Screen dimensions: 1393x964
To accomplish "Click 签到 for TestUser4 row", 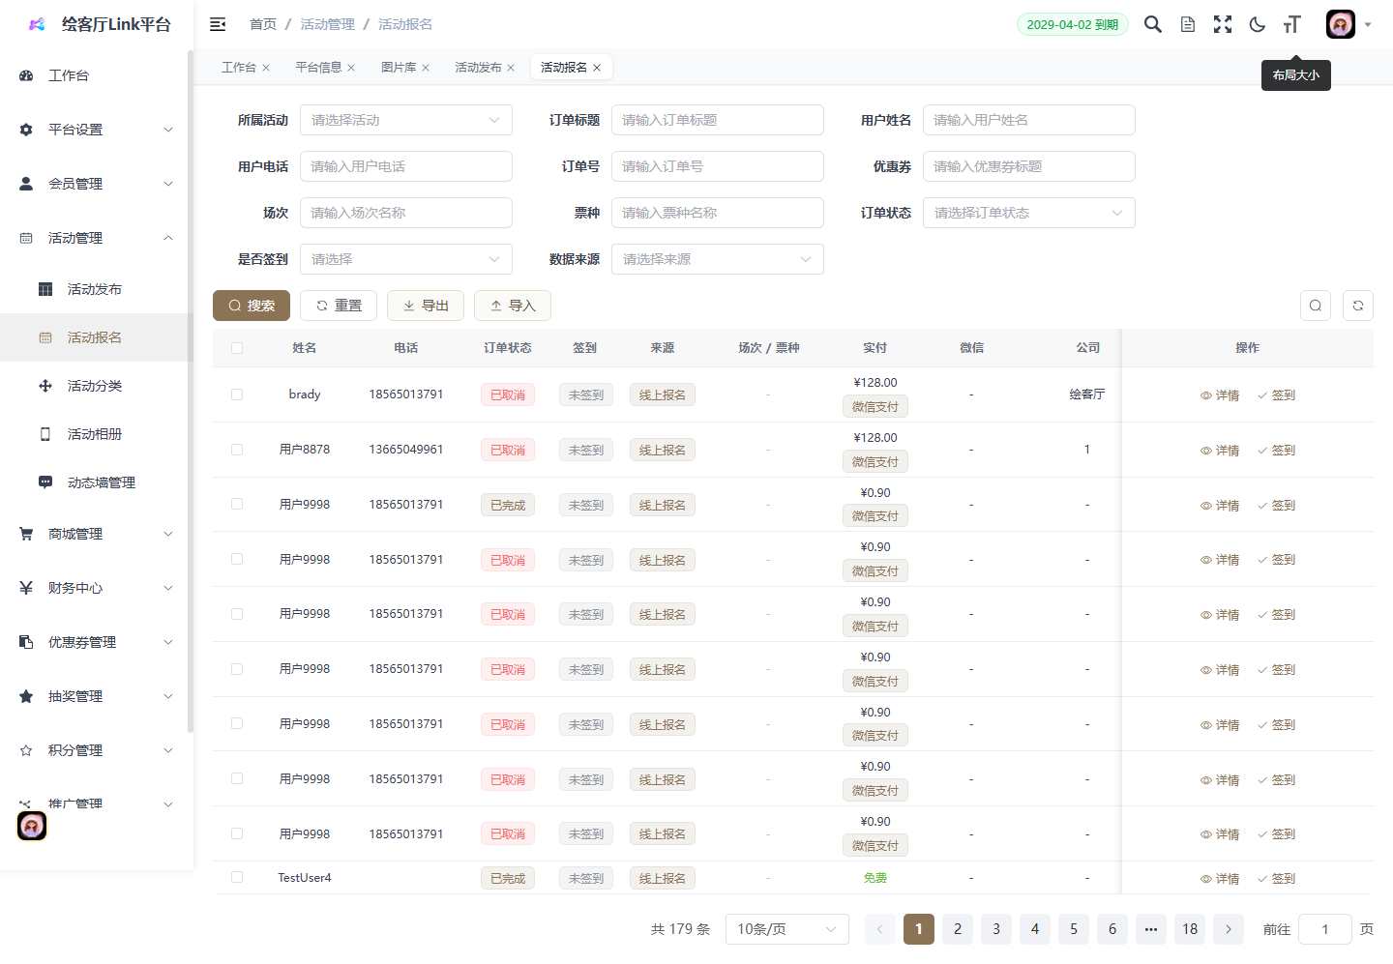I will [x=1276, y=879].
